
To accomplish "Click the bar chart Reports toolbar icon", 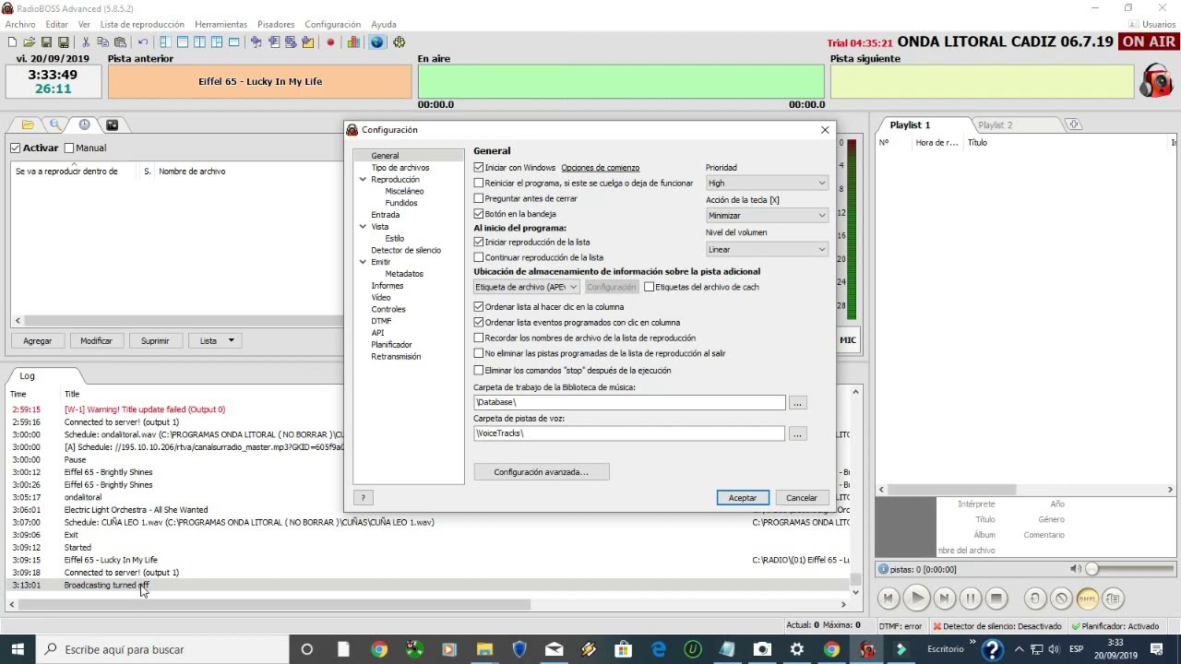I will click(x=353, y=42).
